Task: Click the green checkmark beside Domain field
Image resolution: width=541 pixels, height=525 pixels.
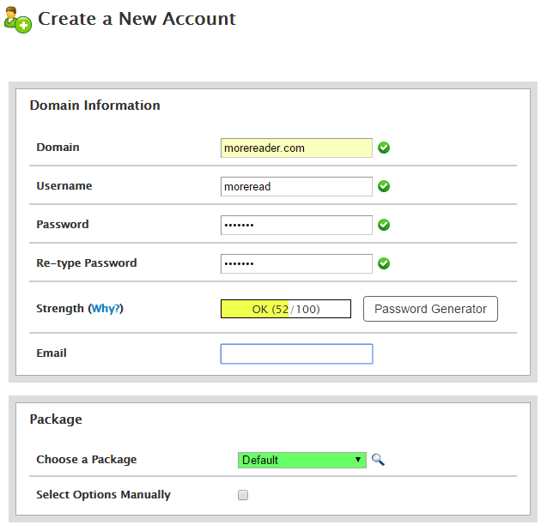Action: (384, 148)
